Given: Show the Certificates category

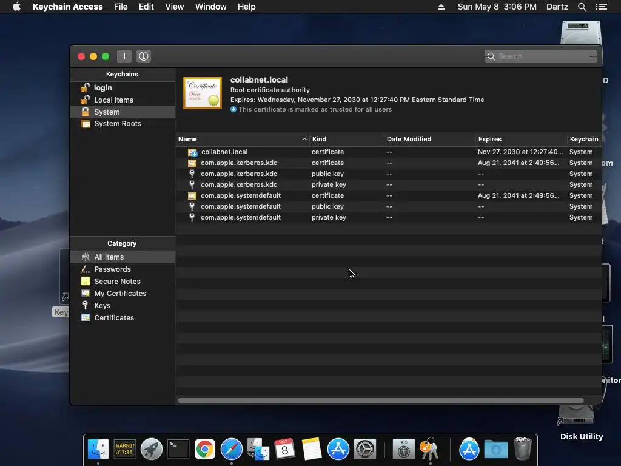Looking at the screenshot, I should click(123, 317).
